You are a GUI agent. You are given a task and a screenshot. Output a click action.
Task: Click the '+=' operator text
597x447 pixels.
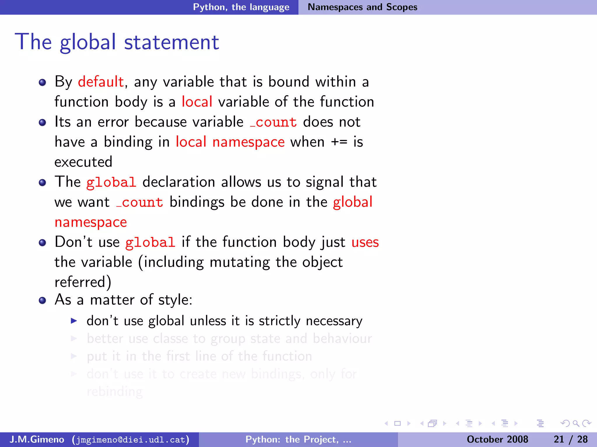coord(339,142)
